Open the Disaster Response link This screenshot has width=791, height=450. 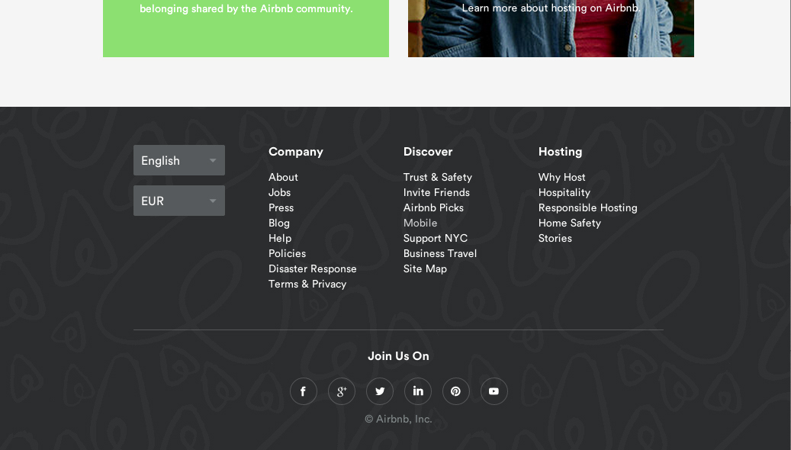pyautogui.click(x=312, y=269)
